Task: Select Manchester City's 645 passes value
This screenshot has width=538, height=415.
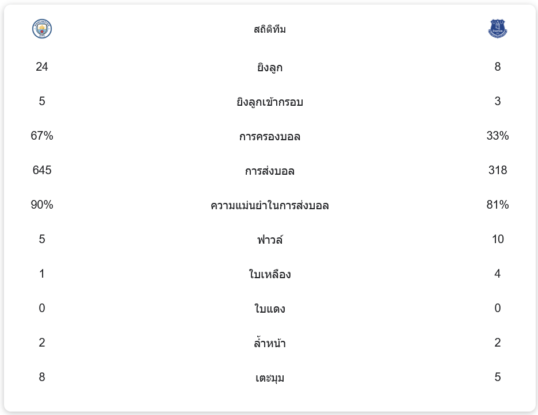Action: click(42, 170)
